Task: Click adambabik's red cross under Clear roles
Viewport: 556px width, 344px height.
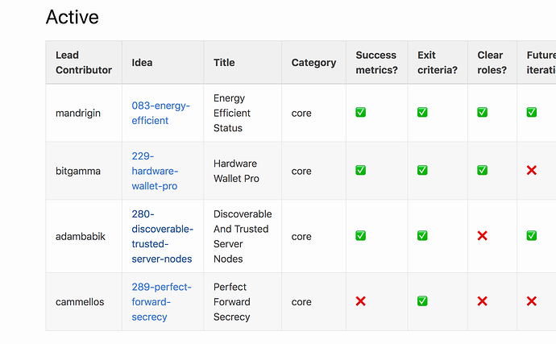Action: pos(482,236)
